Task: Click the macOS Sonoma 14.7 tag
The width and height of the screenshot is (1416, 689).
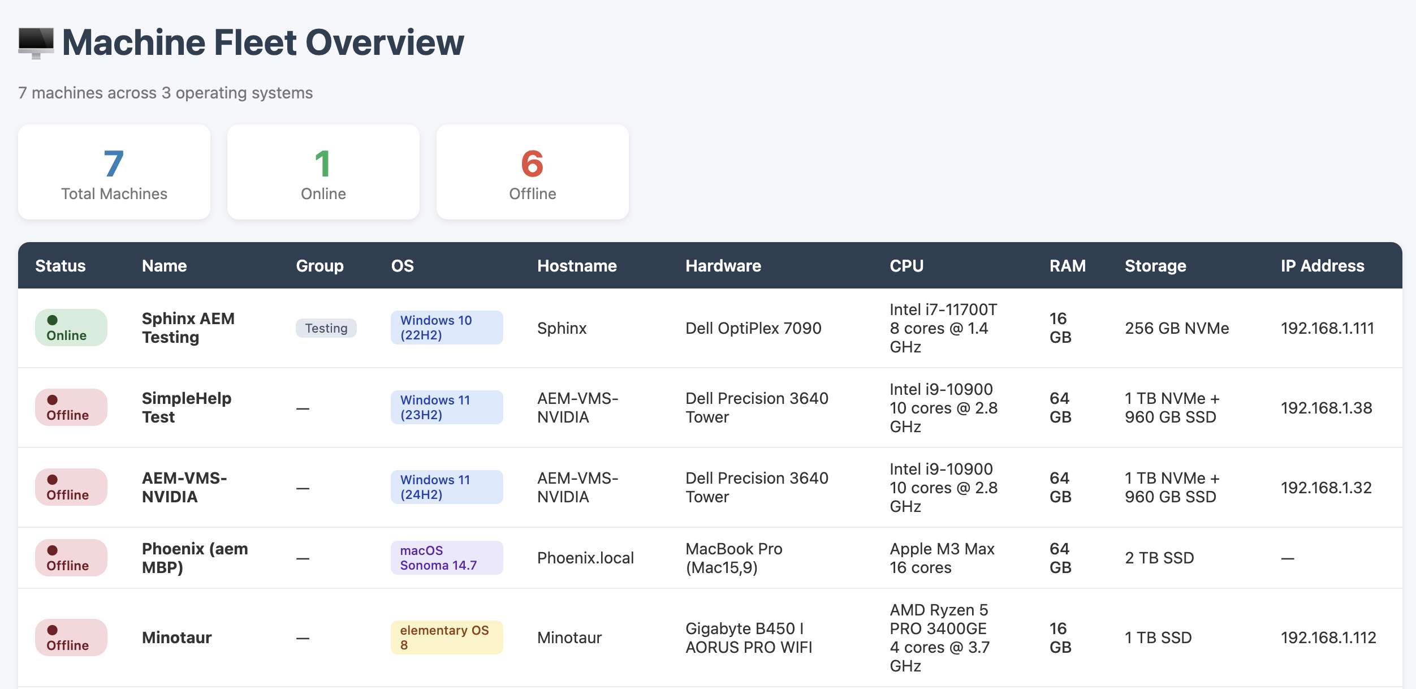Action: 446,558
